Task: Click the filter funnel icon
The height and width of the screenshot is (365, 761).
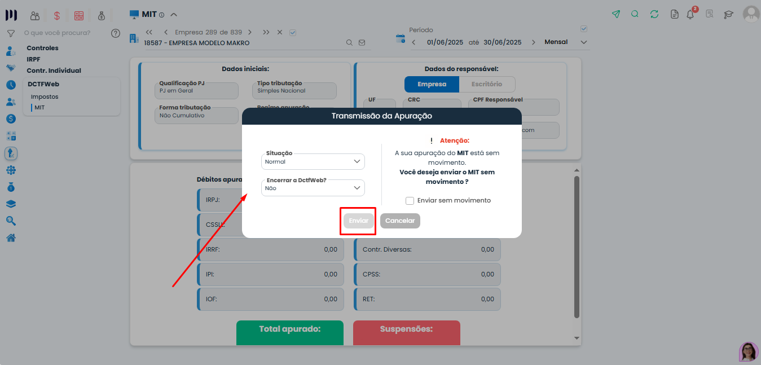Action: click(x=11, y=33)
